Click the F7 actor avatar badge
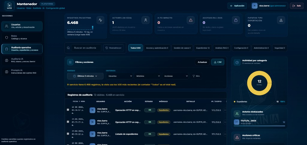This screenshot has height=145, width=307. click(x=237, y=122)
